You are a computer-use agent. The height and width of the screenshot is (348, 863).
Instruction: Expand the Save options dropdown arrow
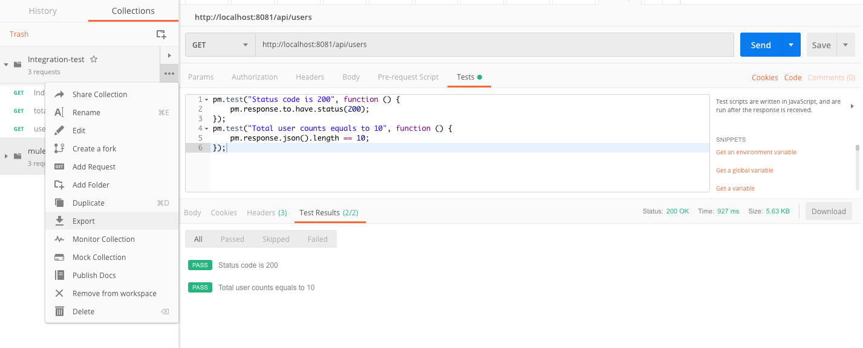click(845, 45)
